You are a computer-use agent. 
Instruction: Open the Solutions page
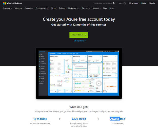(18, 8)
